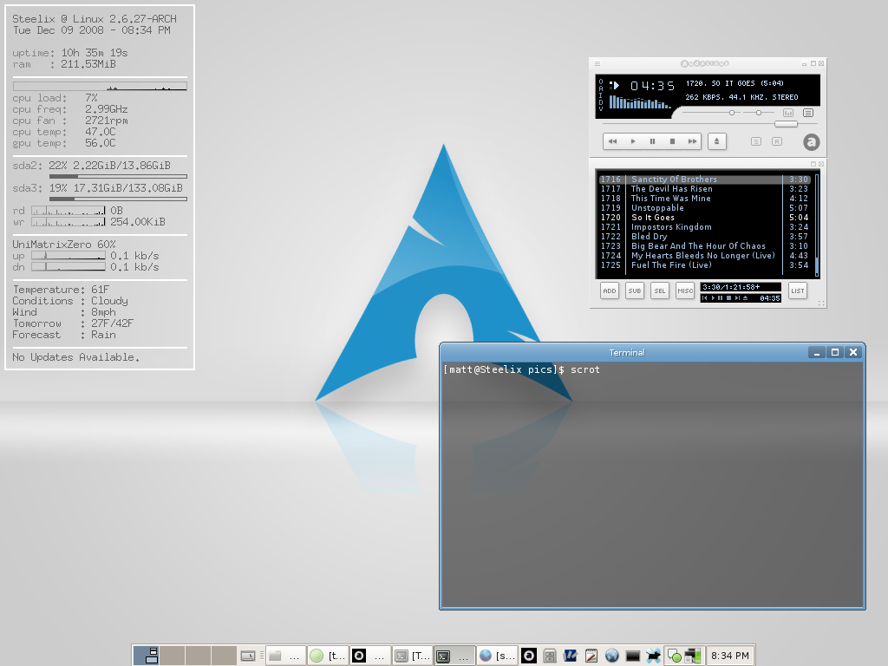Screen dimensions: 888x666
Task: Launch the file cabinet panel launcher
Action: [549, 656]
